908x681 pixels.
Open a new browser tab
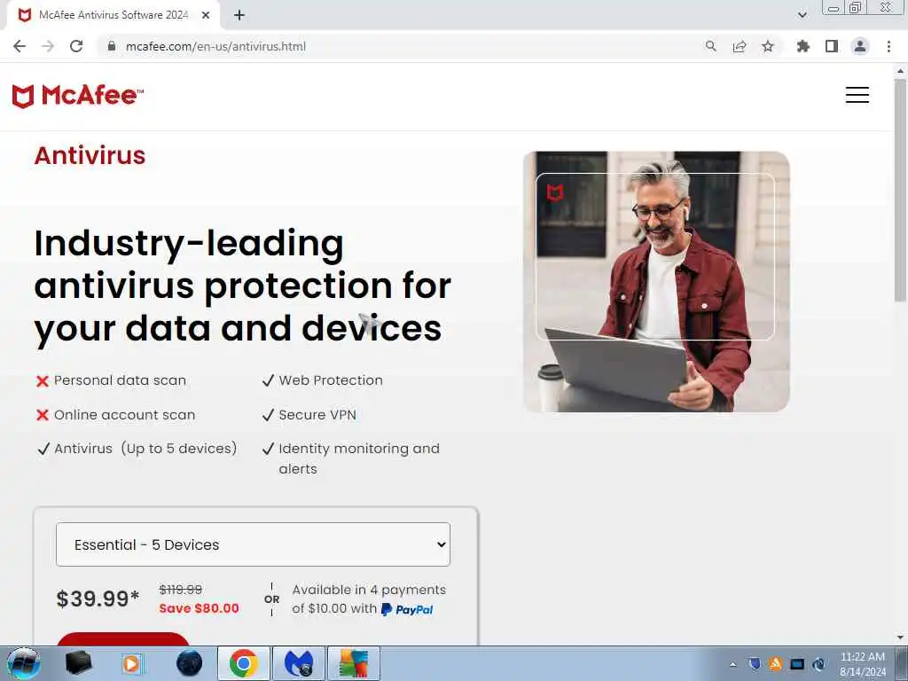pyautogui.click(x=239, y=16)
